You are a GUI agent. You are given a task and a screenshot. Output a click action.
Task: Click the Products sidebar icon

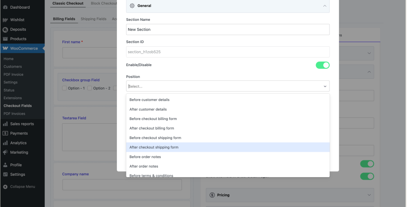pyautogui.click(x=5, y=39)
